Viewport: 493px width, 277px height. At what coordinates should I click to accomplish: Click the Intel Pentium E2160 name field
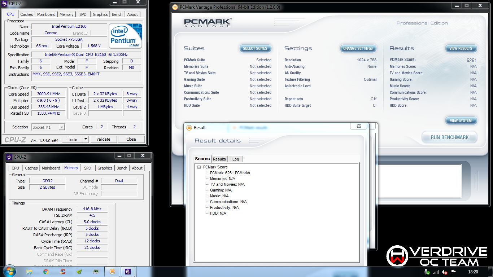click(69, 26)
